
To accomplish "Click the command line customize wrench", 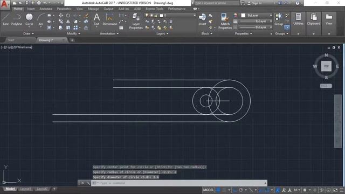I will click(88, 183).
